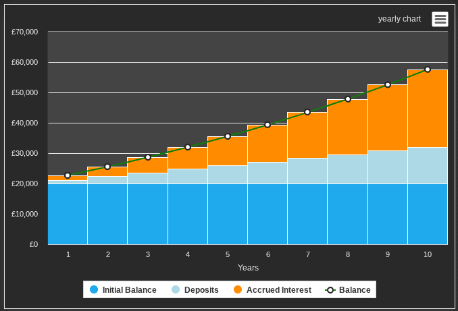
Task: Click the Balance line marker legend icon
Action: tap(330, 290)
